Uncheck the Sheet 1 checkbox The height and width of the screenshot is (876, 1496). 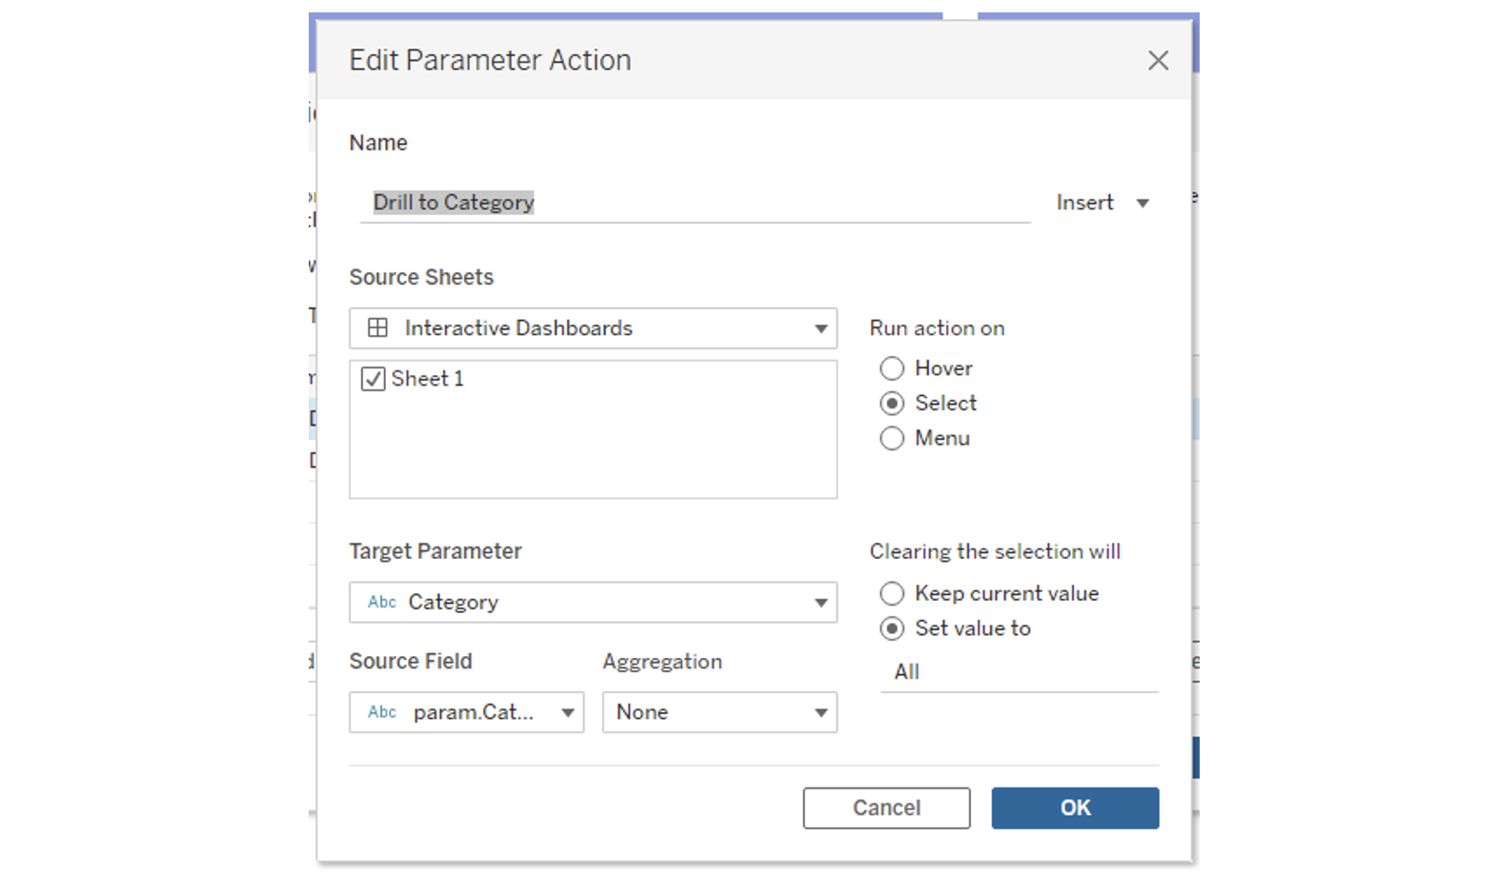[x=374, y=379]
